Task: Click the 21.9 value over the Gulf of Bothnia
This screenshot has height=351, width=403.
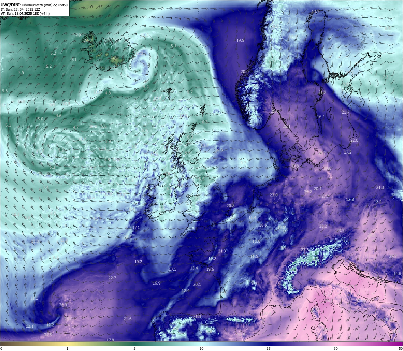Action: pos(322,92)
